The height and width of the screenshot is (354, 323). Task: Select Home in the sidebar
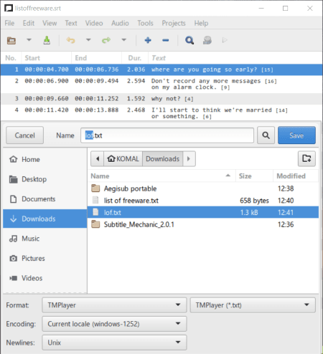click(x=45, y=159)
